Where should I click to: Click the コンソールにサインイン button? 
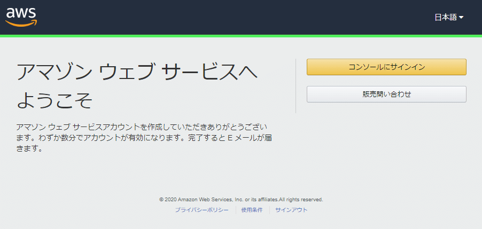[x=386, y=67]
